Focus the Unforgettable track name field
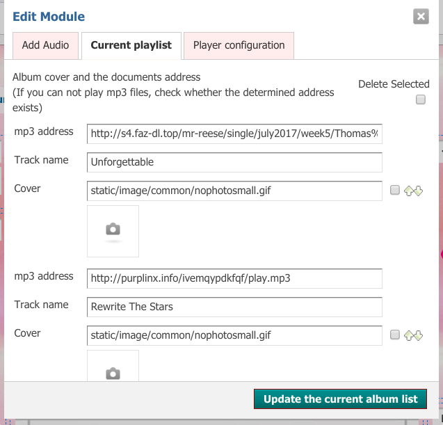The image size is (443, 425). tap(234, 162)
